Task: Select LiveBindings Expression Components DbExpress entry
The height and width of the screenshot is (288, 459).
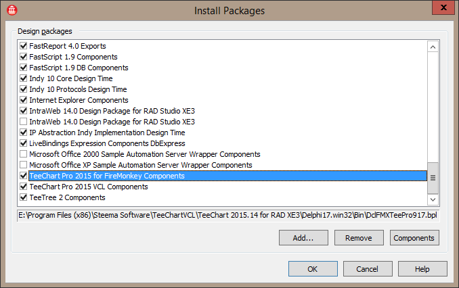Action: tap(107, 143)
